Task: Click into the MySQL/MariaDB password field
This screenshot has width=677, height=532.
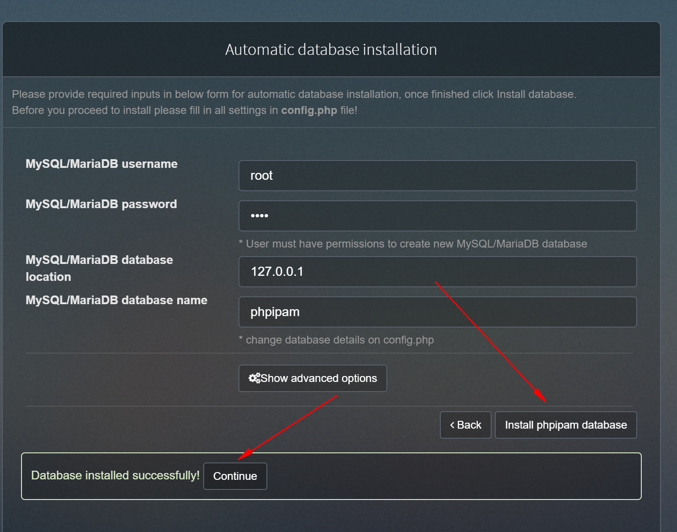Action: 437,216
